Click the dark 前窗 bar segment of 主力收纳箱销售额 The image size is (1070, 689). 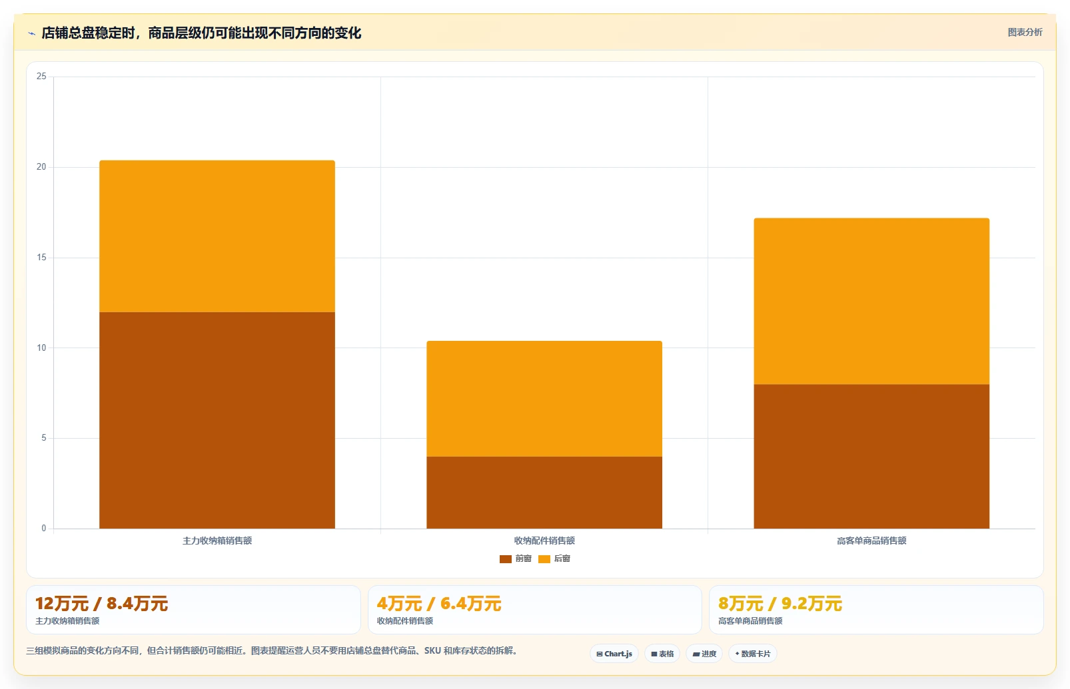[217, 420]
